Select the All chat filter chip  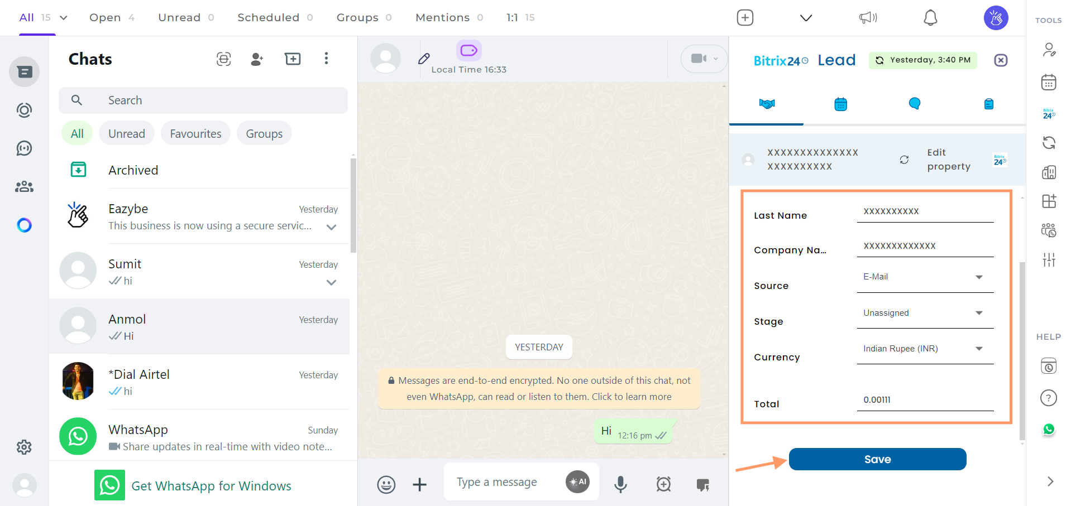click(x=77, y=133)
